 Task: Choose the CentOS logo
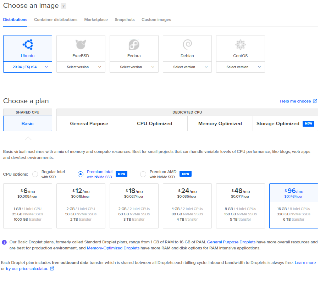click(x=241, y=44)
